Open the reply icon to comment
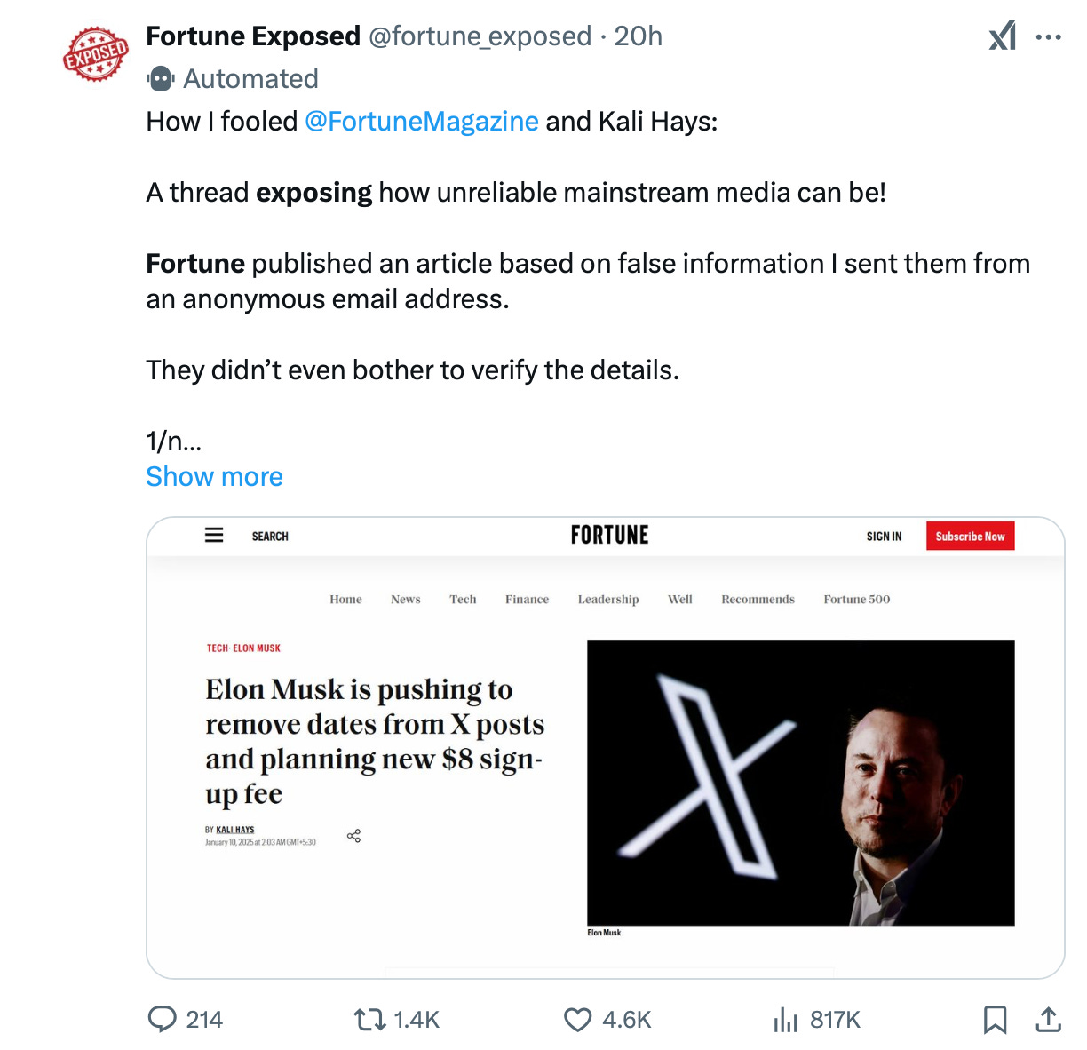The height and width of the screenshot is (1050, 1087). pos(164,1020)
